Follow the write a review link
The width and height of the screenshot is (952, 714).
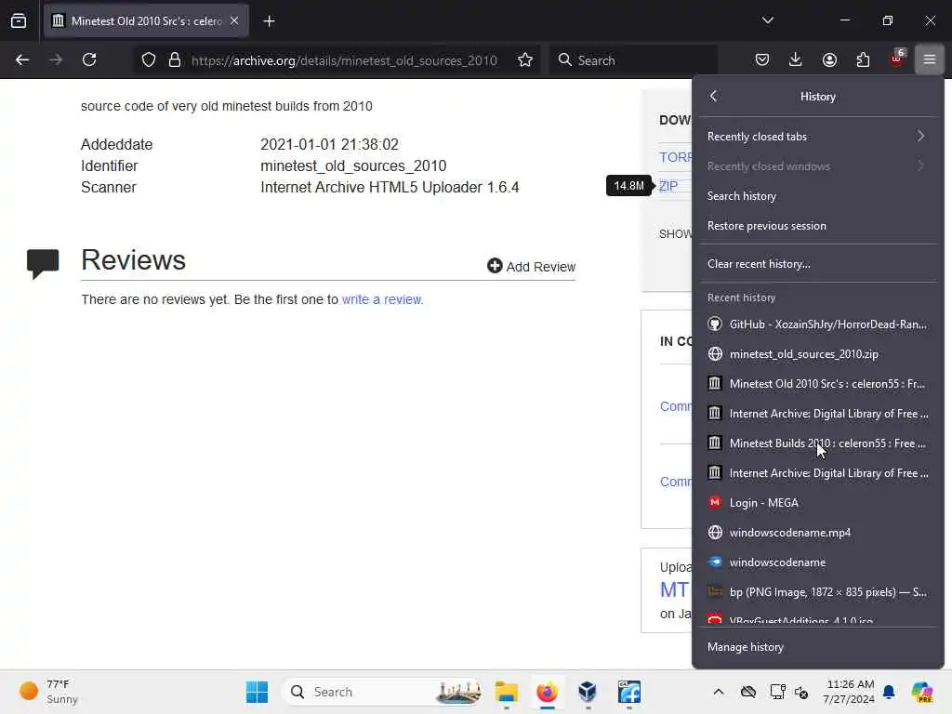(381, 299)
